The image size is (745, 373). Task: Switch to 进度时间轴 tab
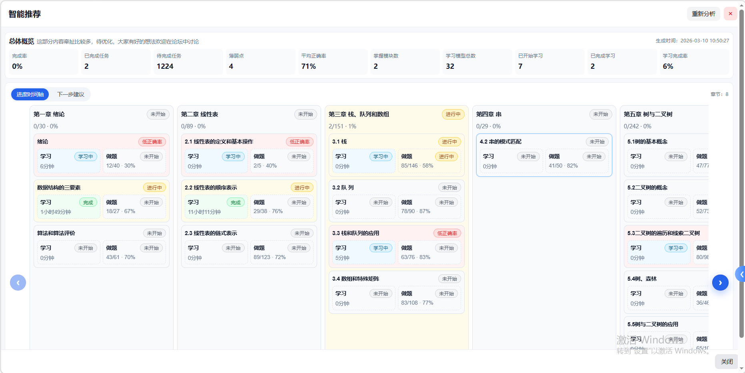pyautogui.click(x=30, y=94)
